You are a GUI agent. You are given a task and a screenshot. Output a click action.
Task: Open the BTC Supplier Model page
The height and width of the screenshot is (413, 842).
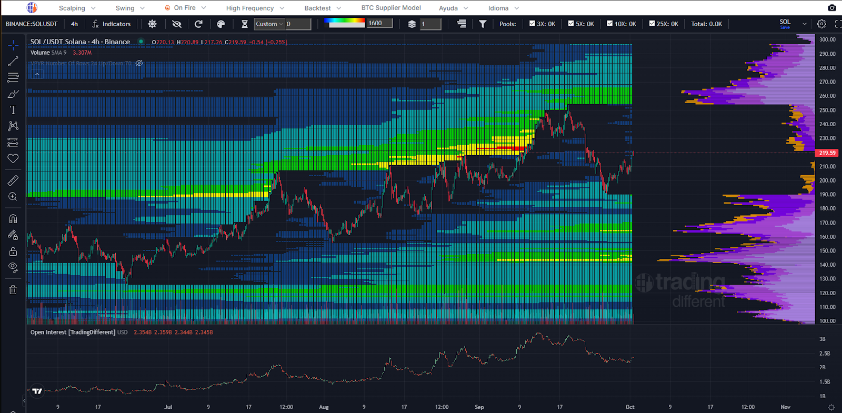click(x=391, y=8)
